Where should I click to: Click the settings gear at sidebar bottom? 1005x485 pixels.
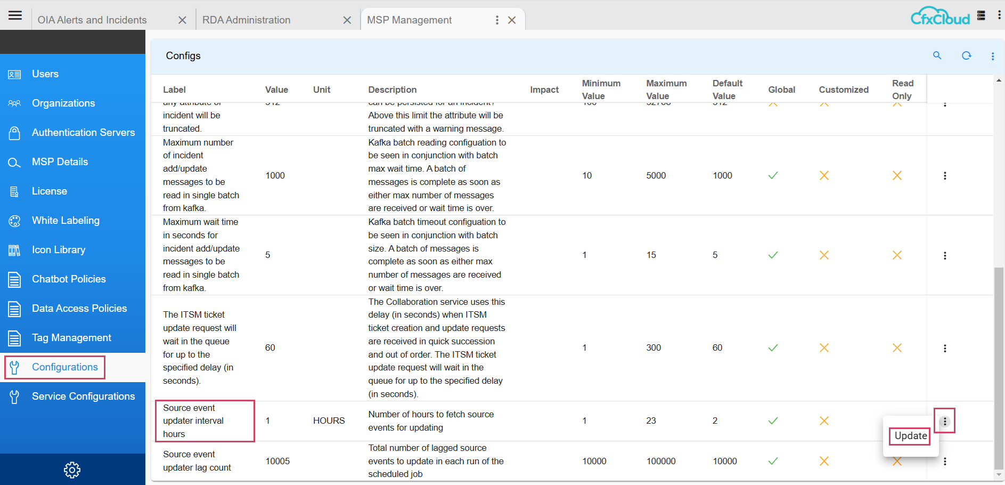72,470
